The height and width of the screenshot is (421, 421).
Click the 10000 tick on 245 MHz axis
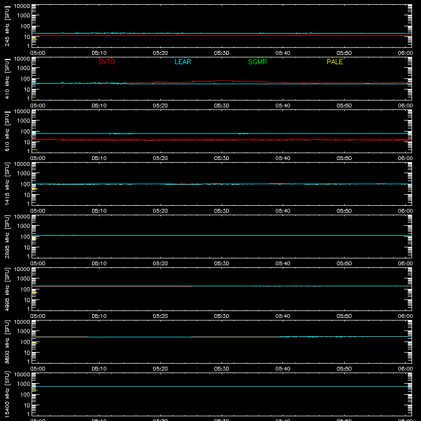click(22, 6)
